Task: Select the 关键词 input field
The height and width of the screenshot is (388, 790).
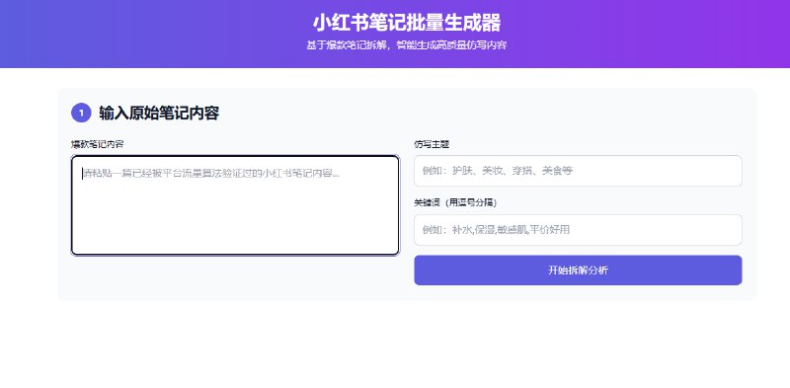Action: coord(578,230)
